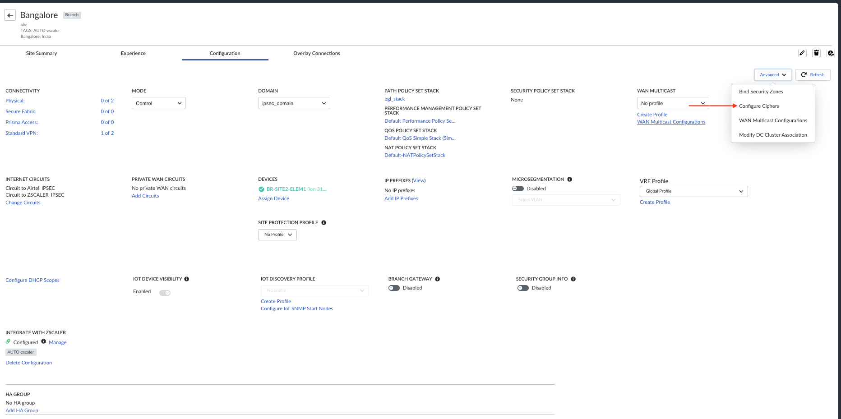Open the Advanced dropdown button
841x419 pixels.
(773, 75)
